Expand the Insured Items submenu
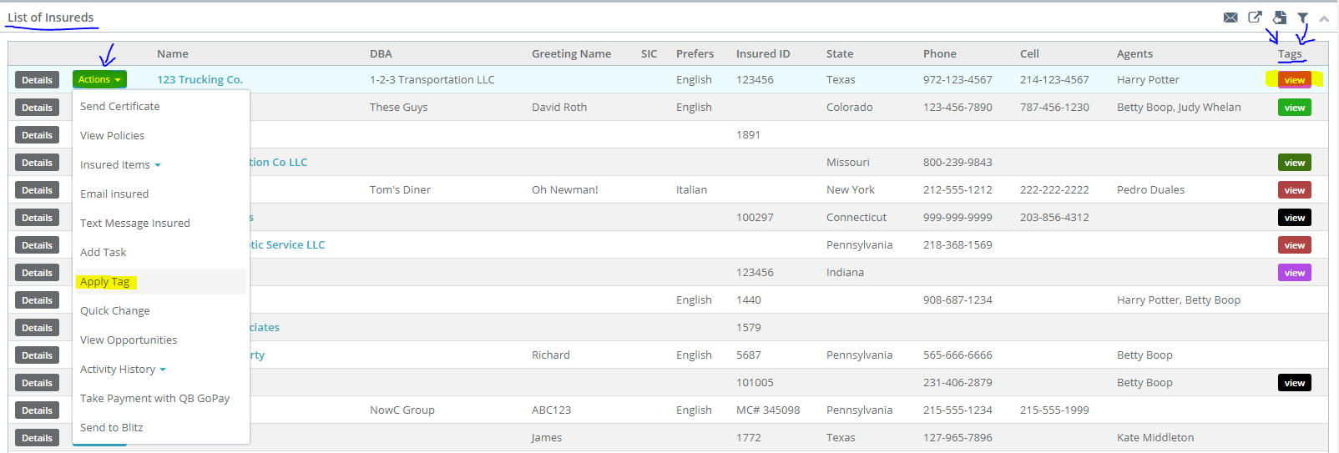1339x453 pixels. pyautogui.click(x=120, y=164)
